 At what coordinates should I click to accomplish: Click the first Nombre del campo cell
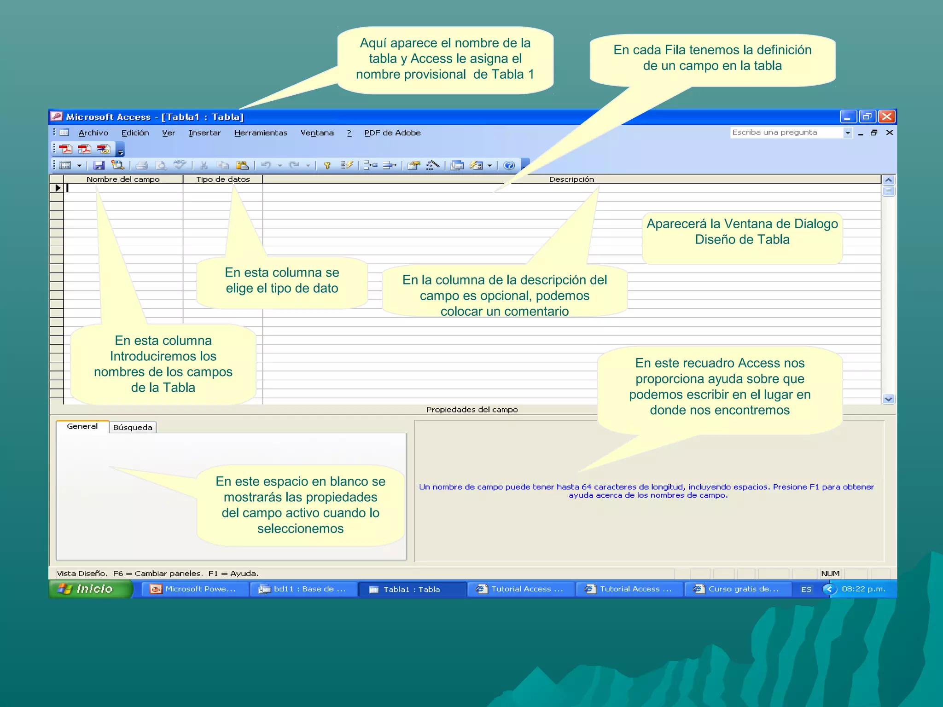point(123,188)
